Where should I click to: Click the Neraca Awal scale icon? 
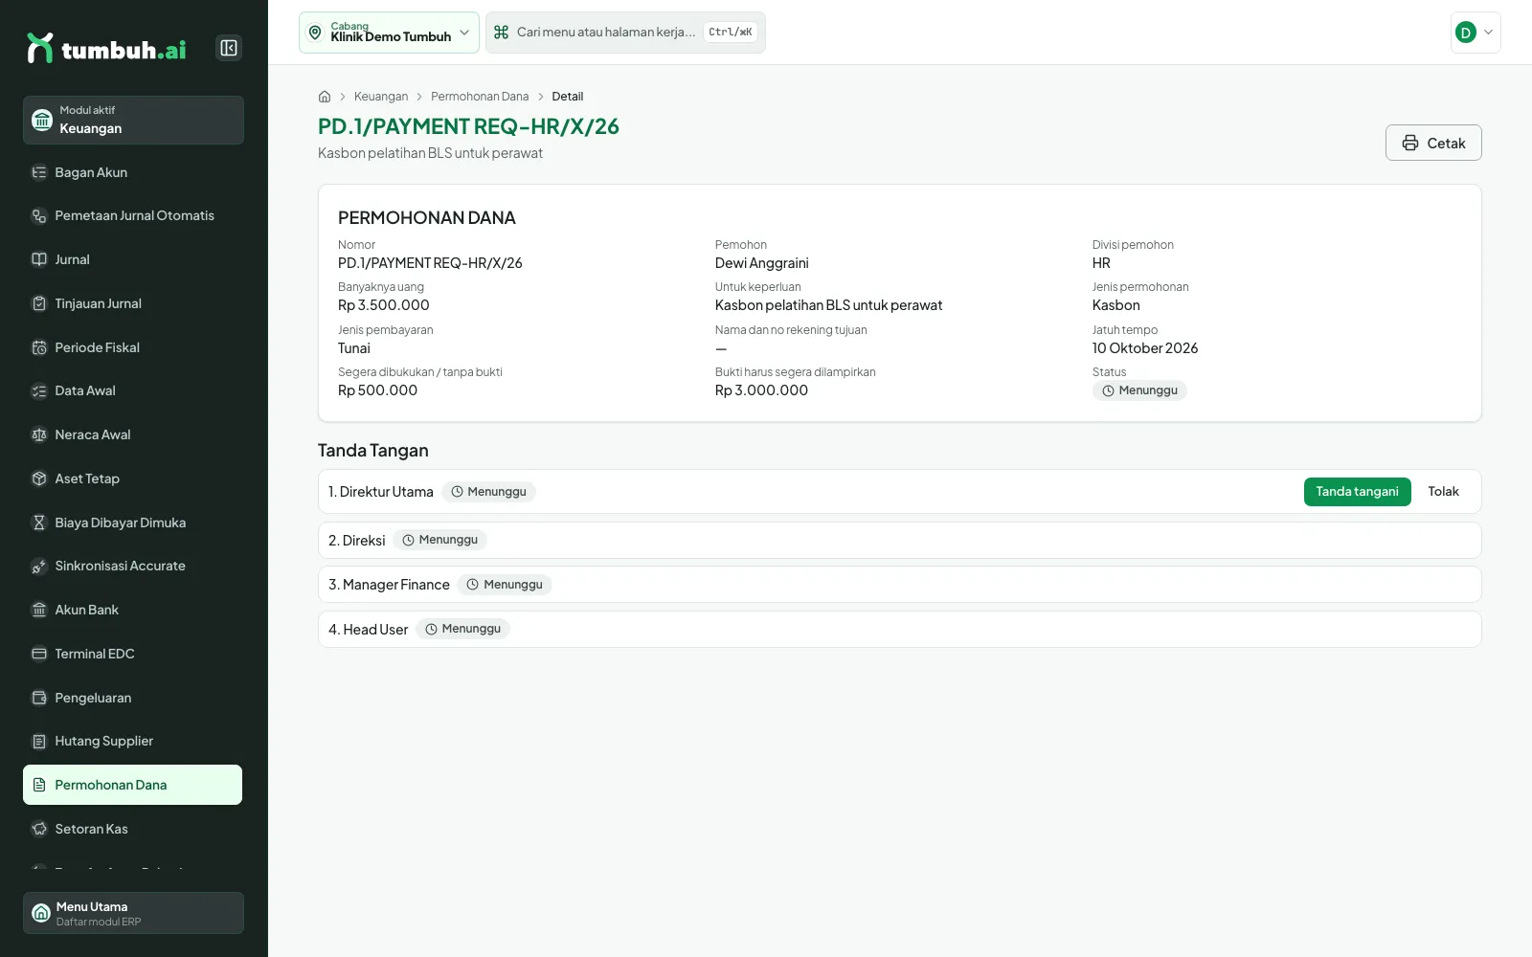[x=39, y=434]
